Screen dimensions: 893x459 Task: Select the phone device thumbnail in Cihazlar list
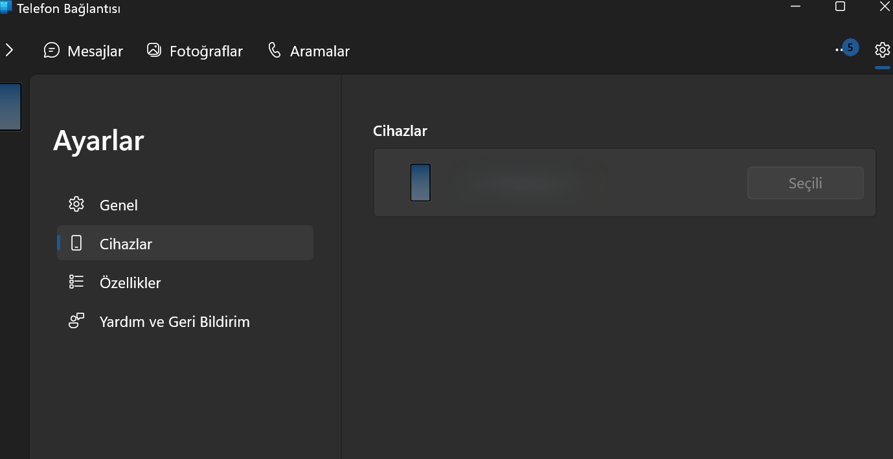tap(420, 183)
